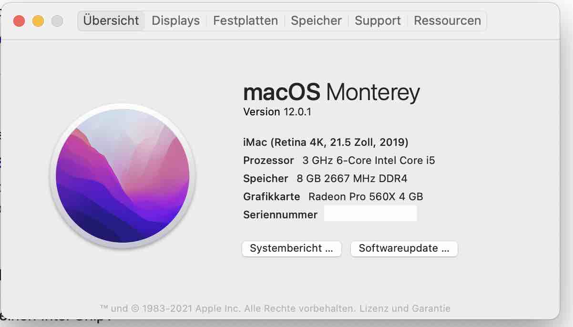The width and height of the screenshot is (573, 327).
Task: Select the iMac Retina 4K model text
Action: 326,142
